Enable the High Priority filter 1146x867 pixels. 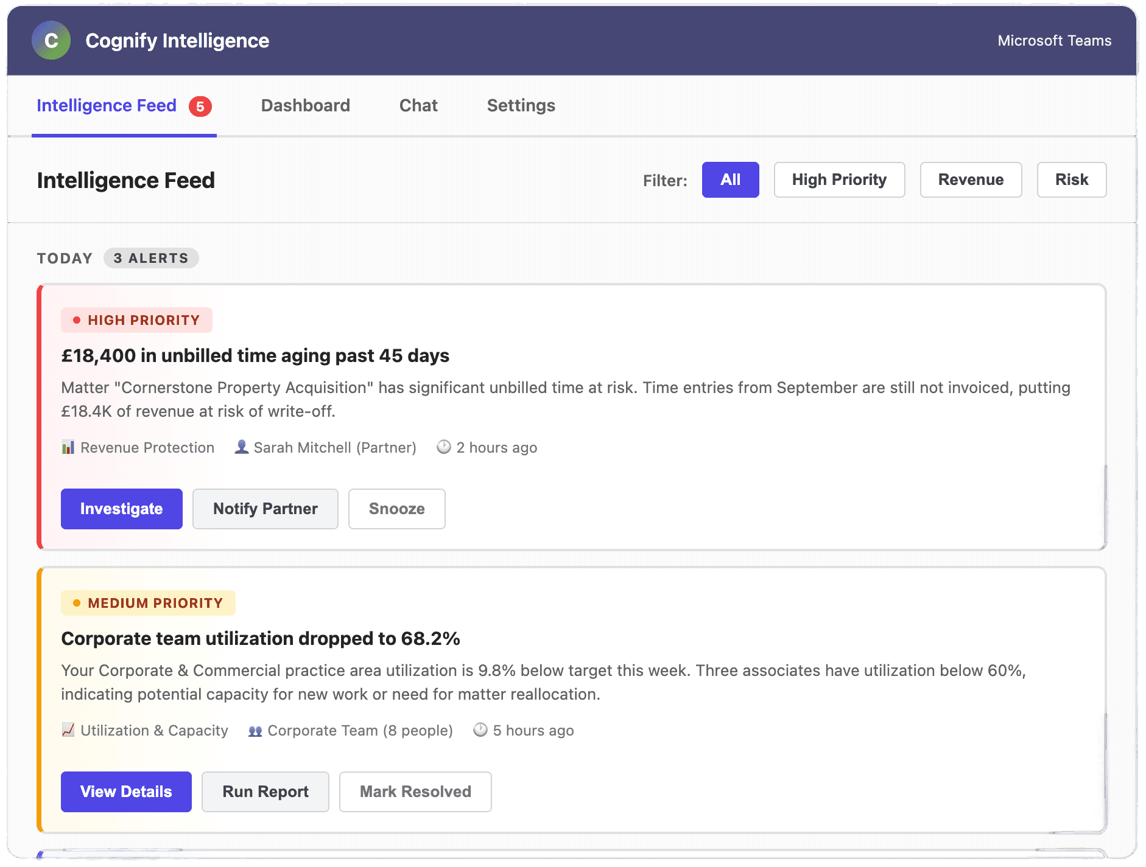839,179
